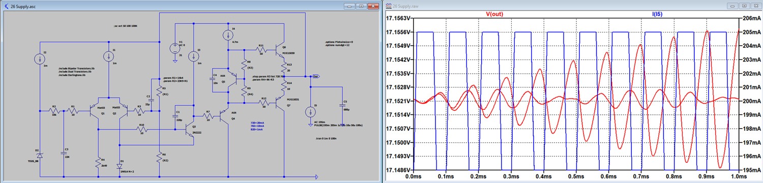Click blue comment text 720=20mA

click(258, 123)
